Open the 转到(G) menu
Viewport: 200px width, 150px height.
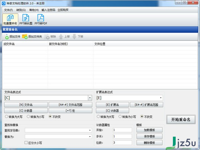(x=21, y=10)
